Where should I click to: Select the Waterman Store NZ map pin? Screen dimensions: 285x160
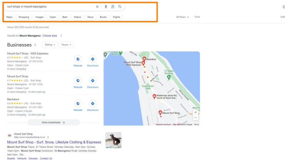[x=154, y=96]
